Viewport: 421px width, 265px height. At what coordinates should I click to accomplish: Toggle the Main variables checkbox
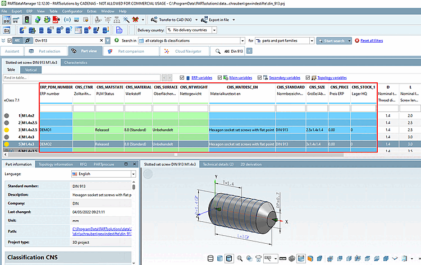tap(219, 78)
